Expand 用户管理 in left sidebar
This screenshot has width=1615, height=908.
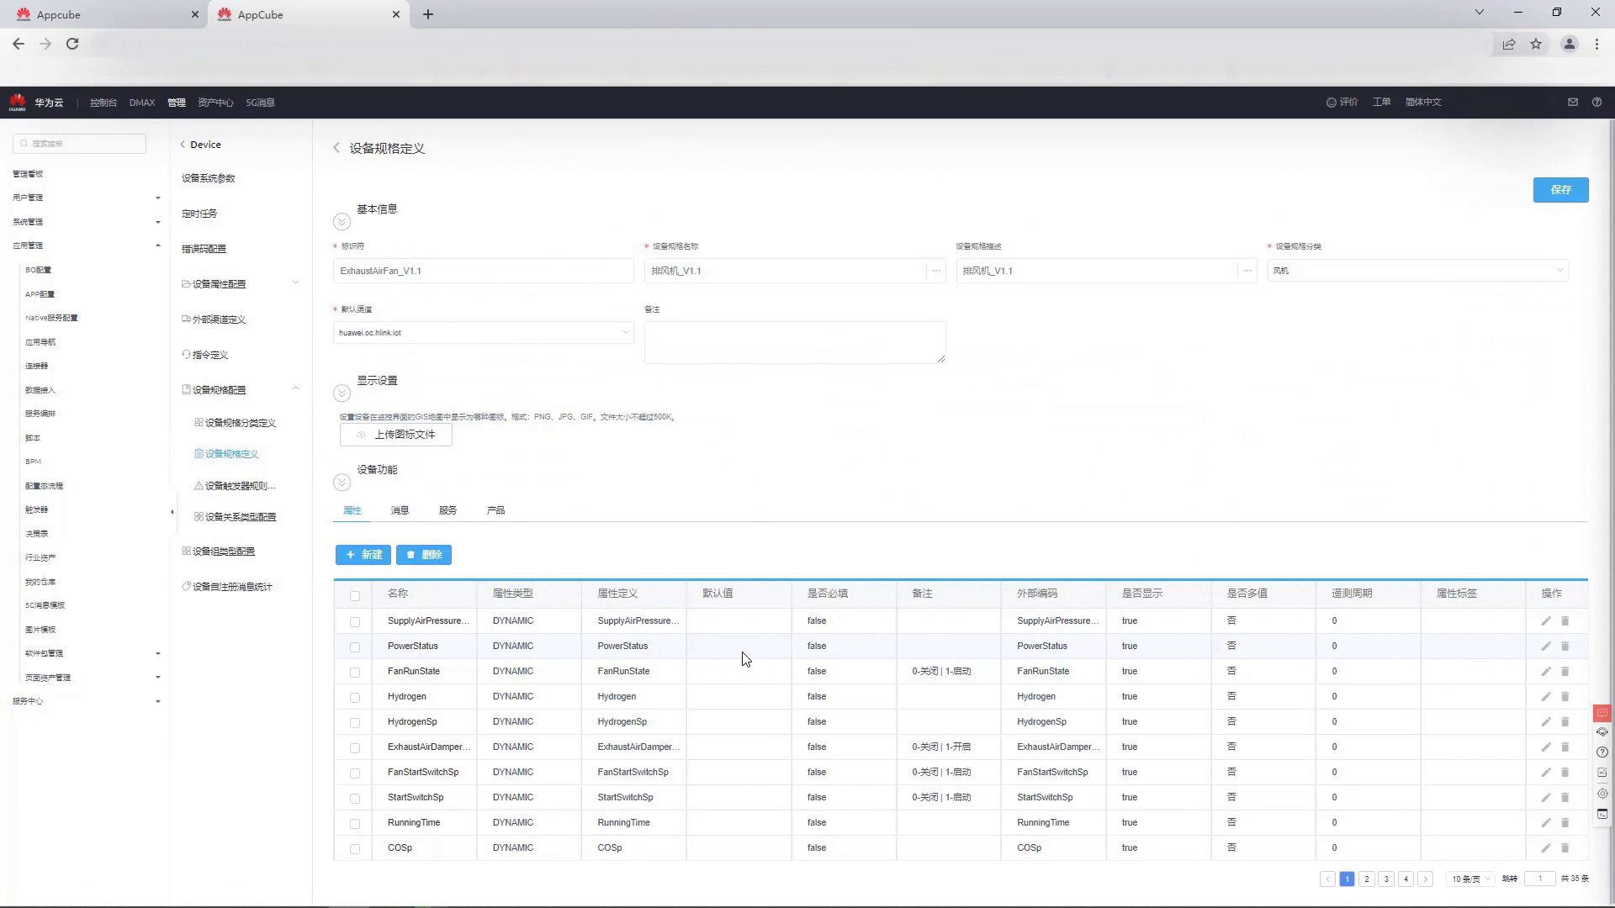click(157, 198)
